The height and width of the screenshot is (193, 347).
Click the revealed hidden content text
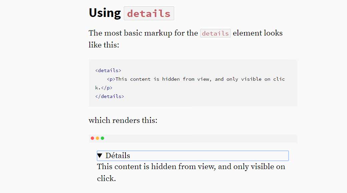[x=191, y=166]
